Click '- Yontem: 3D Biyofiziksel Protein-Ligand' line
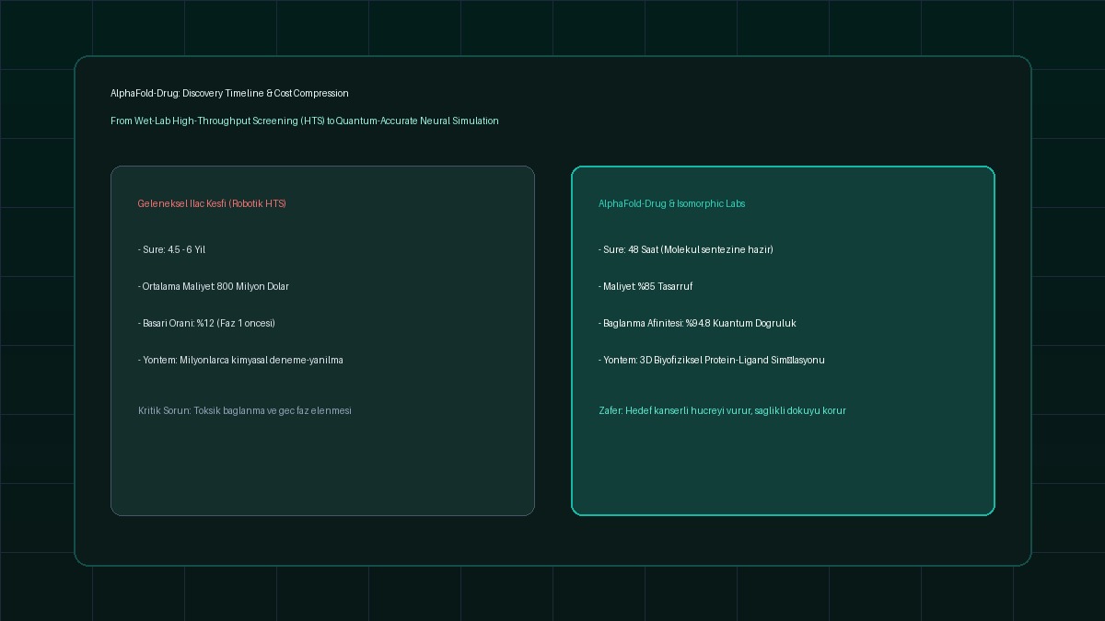The height and width of the screenshot is (621, 1105). pos(712,360)
